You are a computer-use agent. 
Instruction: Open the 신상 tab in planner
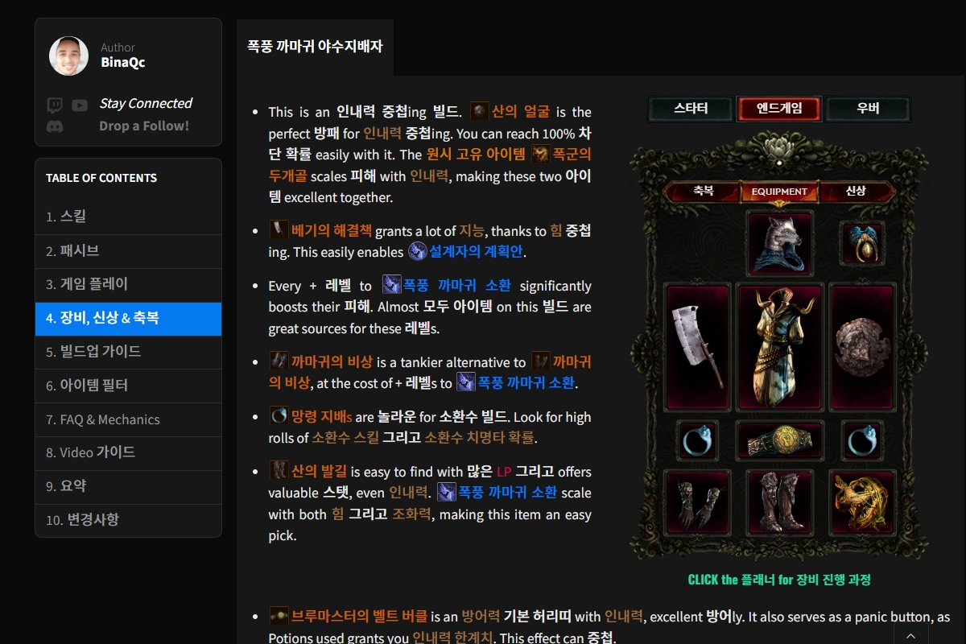pyautogui.click(x=857, y=192)
